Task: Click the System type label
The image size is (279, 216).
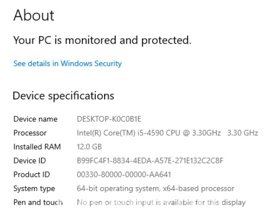Action: [34, 189]
